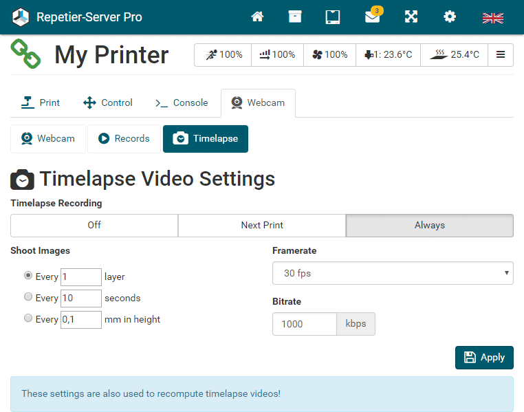Open heated bed temperature 25.4°C menu
Image resolution: width=524 pixels, height=412 pixels.
[x=454, y=54]
